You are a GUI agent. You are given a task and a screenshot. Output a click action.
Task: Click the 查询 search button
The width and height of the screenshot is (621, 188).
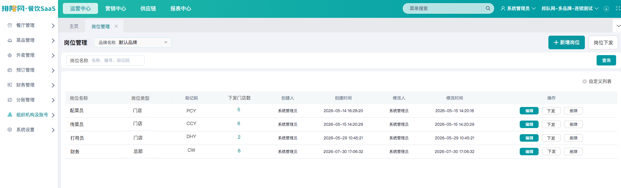pos(606,60)
